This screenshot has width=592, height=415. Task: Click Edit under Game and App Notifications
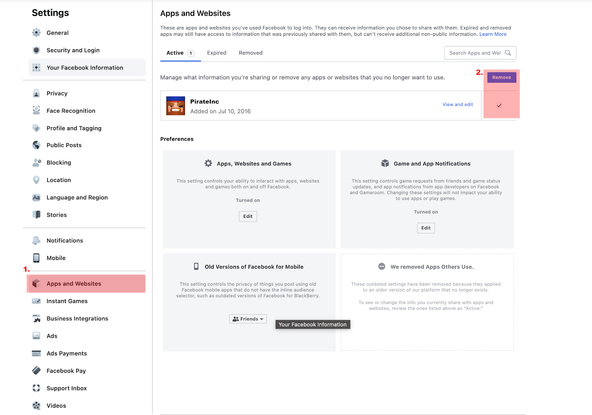(x=426, y=228)
